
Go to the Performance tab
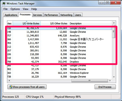[51, 15]
